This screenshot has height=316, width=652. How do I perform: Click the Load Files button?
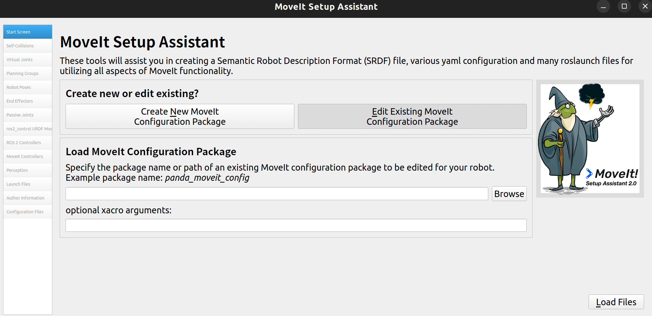click(616, 302)
